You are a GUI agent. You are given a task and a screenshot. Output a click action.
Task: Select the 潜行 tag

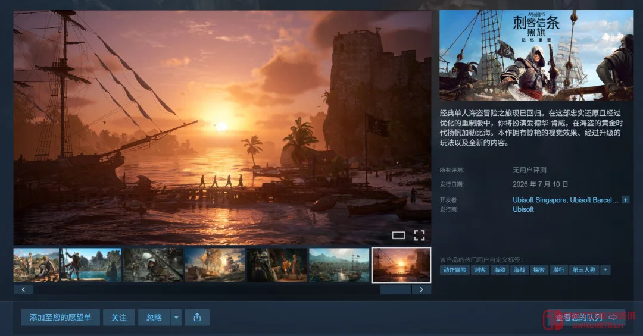tap(558, 269)
